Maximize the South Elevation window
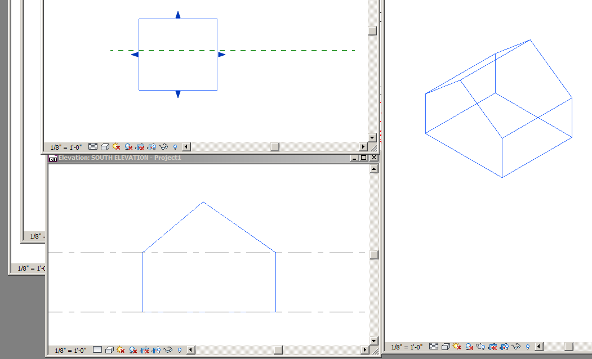This screenshot has width=592, height=359. pyautogui.click(x=363, y=158)
